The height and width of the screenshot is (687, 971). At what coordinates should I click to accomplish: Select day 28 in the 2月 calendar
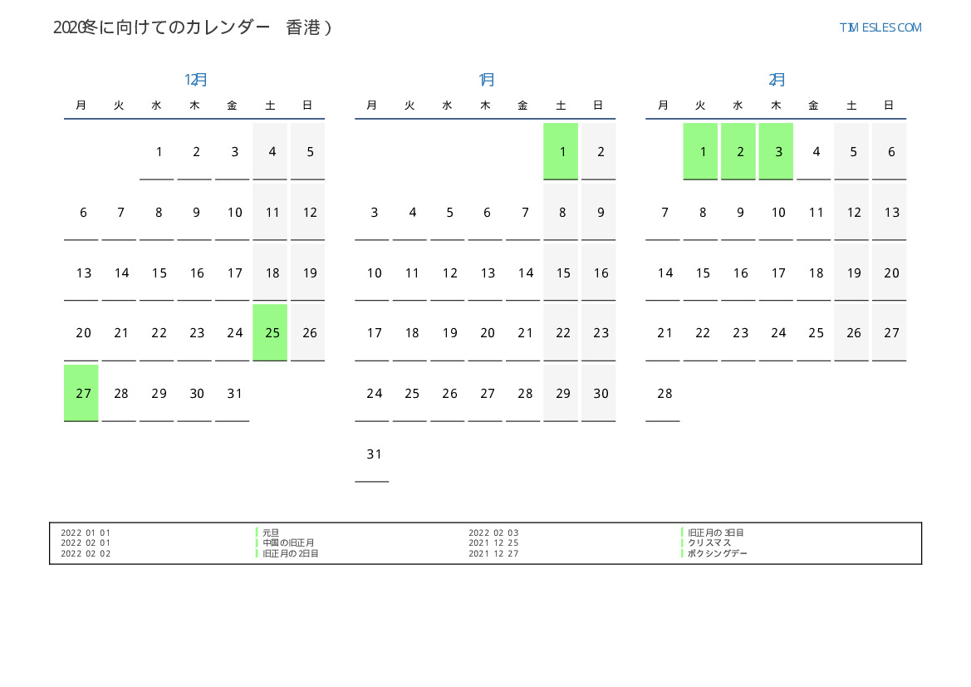pos(663,394)
